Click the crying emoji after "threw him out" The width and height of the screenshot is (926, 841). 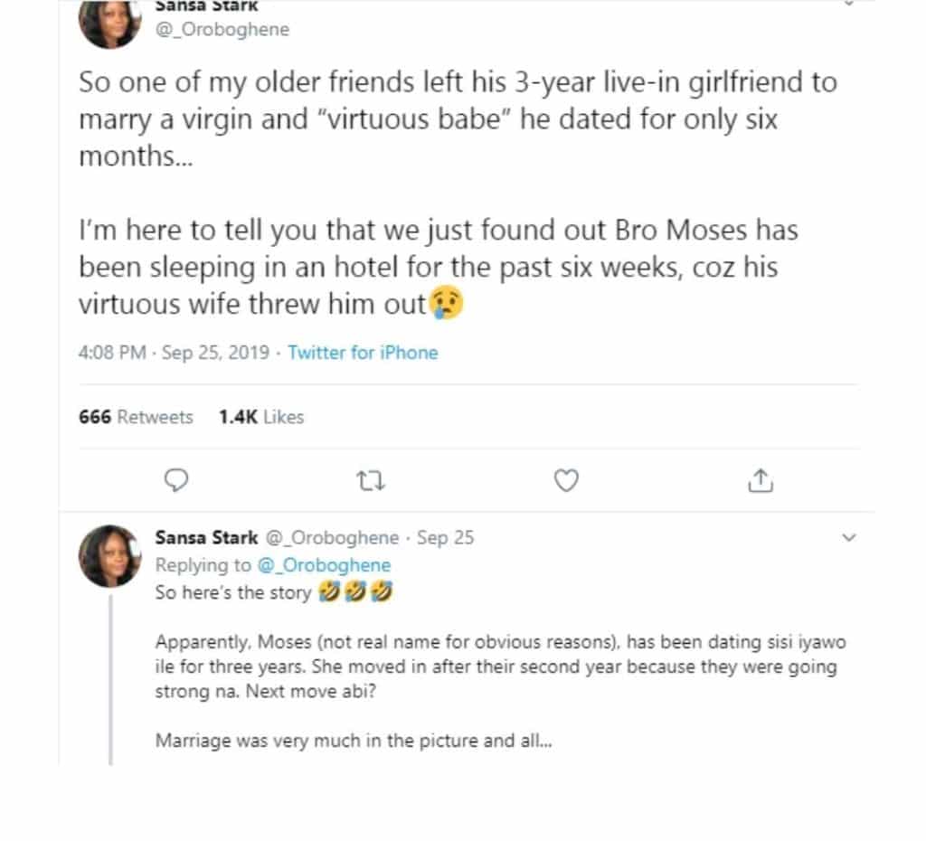click(447, 304)
